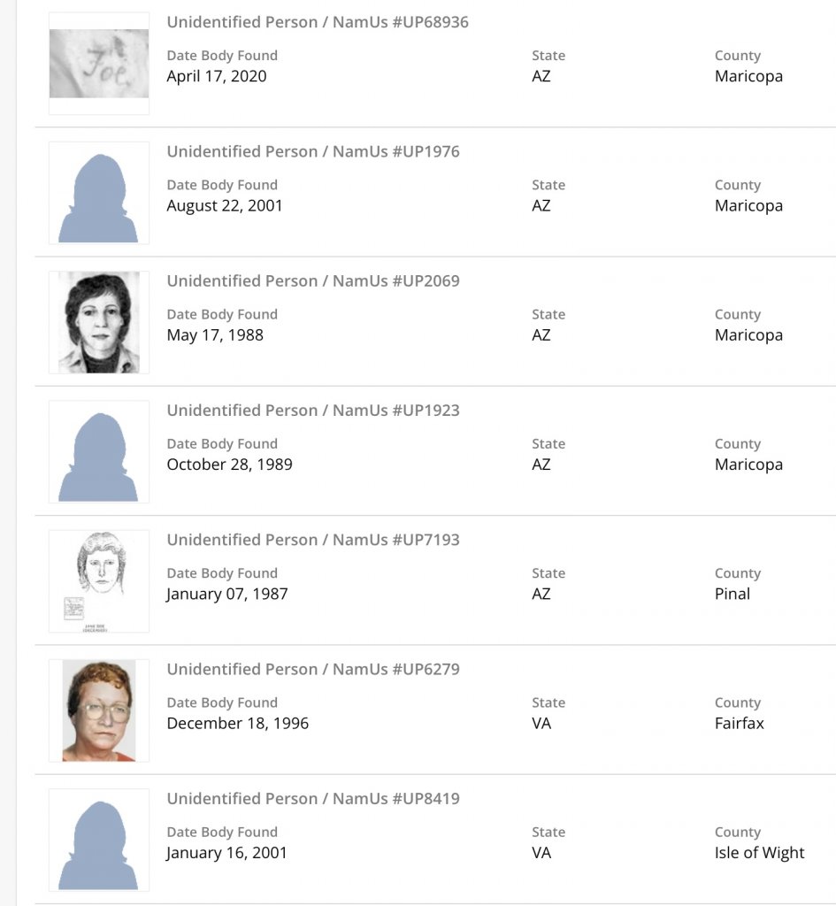The image size is (836, 906).
Task: Go to the NamUs #UP2069 case title
Action: pyautogui.click(x=313, y=280)
